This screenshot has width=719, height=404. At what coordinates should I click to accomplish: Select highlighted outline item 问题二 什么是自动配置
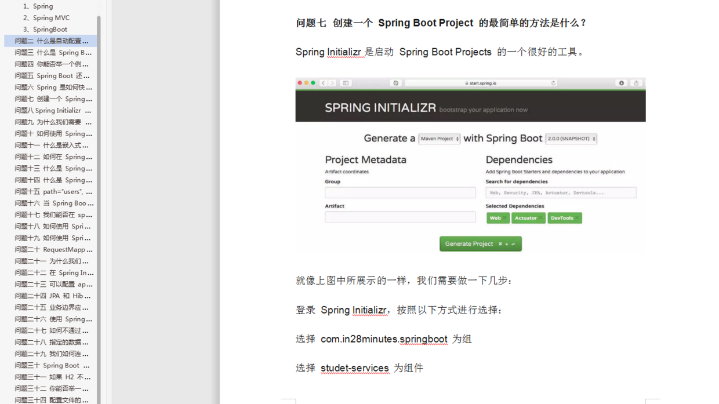pyautogui.click(x=51, y=41)
